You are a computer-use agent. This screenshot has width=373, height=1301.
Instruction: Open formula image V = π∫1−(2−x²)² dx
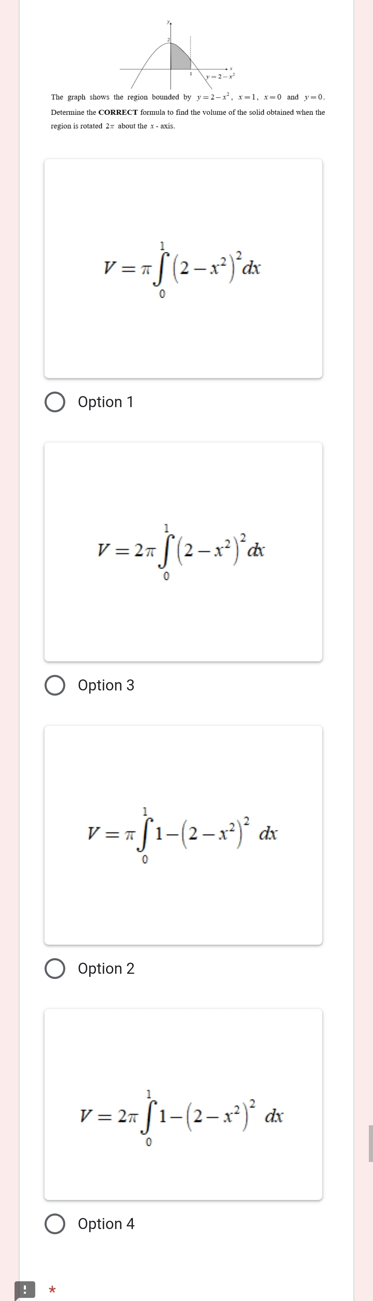pos(183,835)
